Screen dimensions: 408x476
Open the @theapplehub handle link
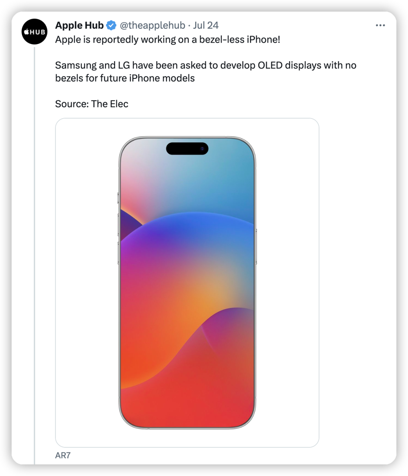pos(152,25)
